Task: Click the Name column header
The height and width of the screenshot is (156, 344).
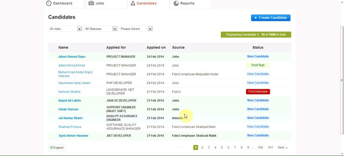Action: pos(63,47)
